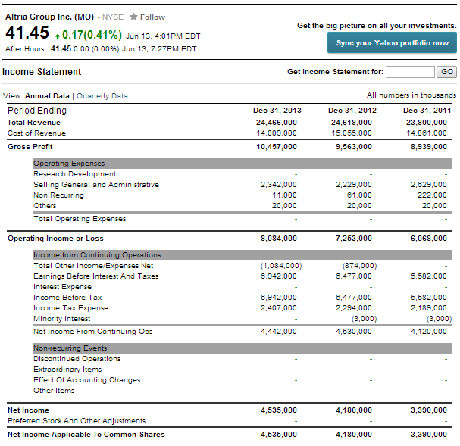Click Total Revenue value 24,466,000

pyautogui.click(x=277, y=123)
